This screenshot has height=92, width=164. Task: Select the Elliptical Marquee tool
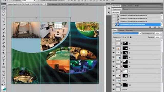tap(4, 11)
